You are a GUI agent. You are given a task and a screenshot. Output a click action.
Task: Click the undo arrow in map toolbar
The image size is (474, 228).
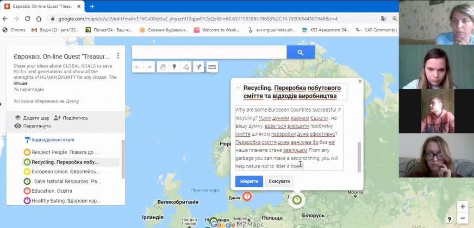click(137, 67)
